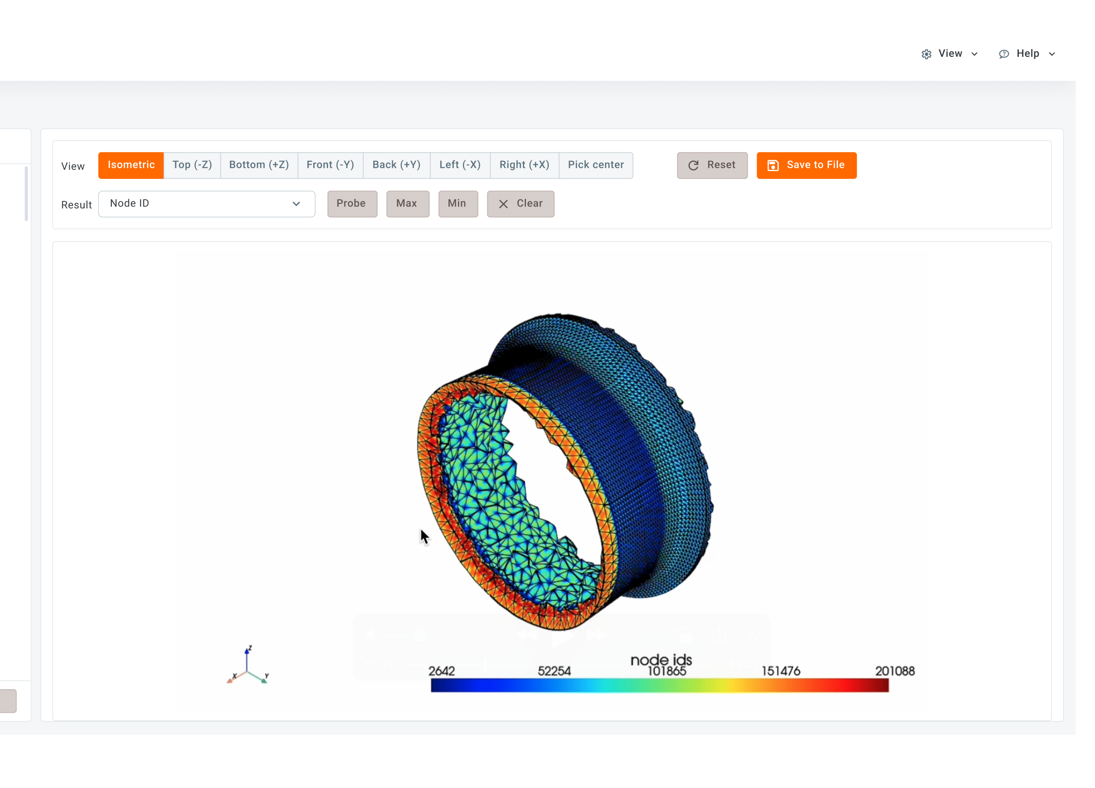Expand the View menu chevron
This screenshot has height=788, width=1095.
tap(974, 54)
